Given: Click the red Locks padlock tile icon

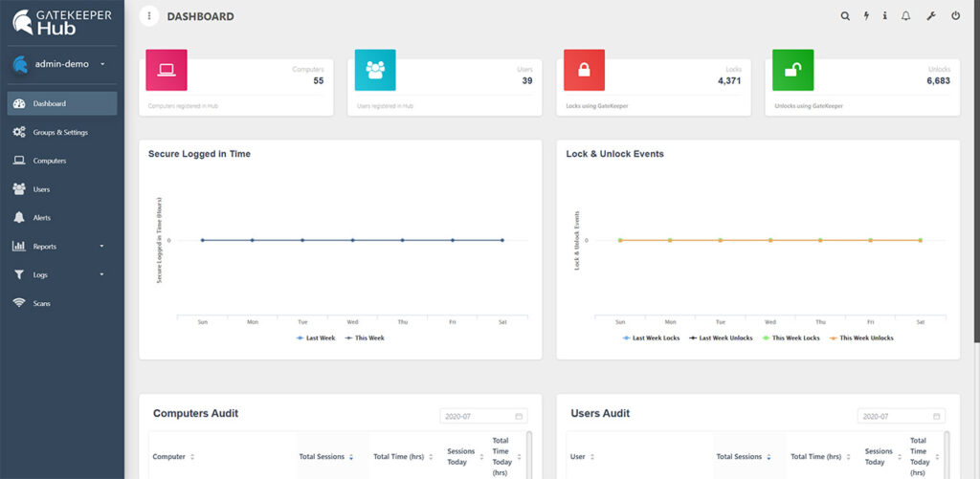Looking at the screenshot, I should (x=584, y=70).
